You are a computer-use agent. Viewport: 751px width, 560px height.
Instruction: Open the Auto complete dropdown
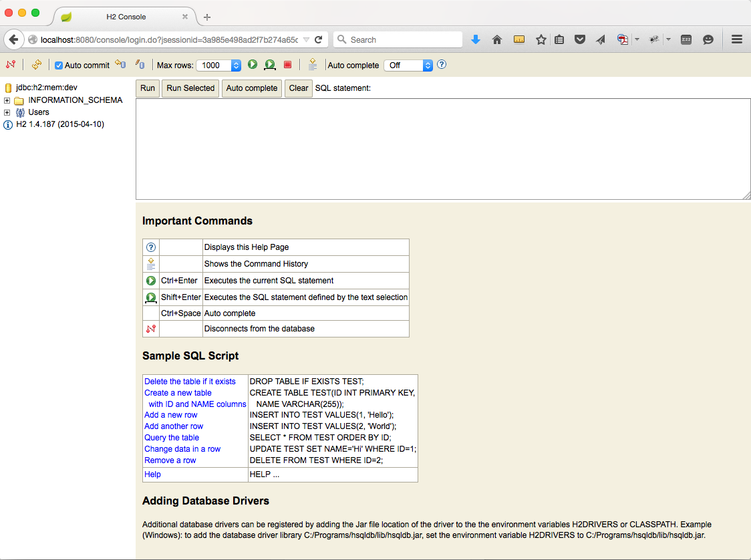pyautogui.click(x=408, y=65)
